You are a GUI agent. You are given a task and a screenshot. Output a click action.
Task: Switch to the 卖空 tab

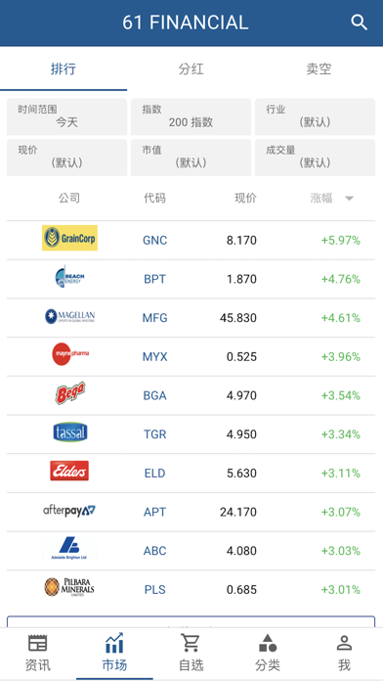tap(319, 69)
